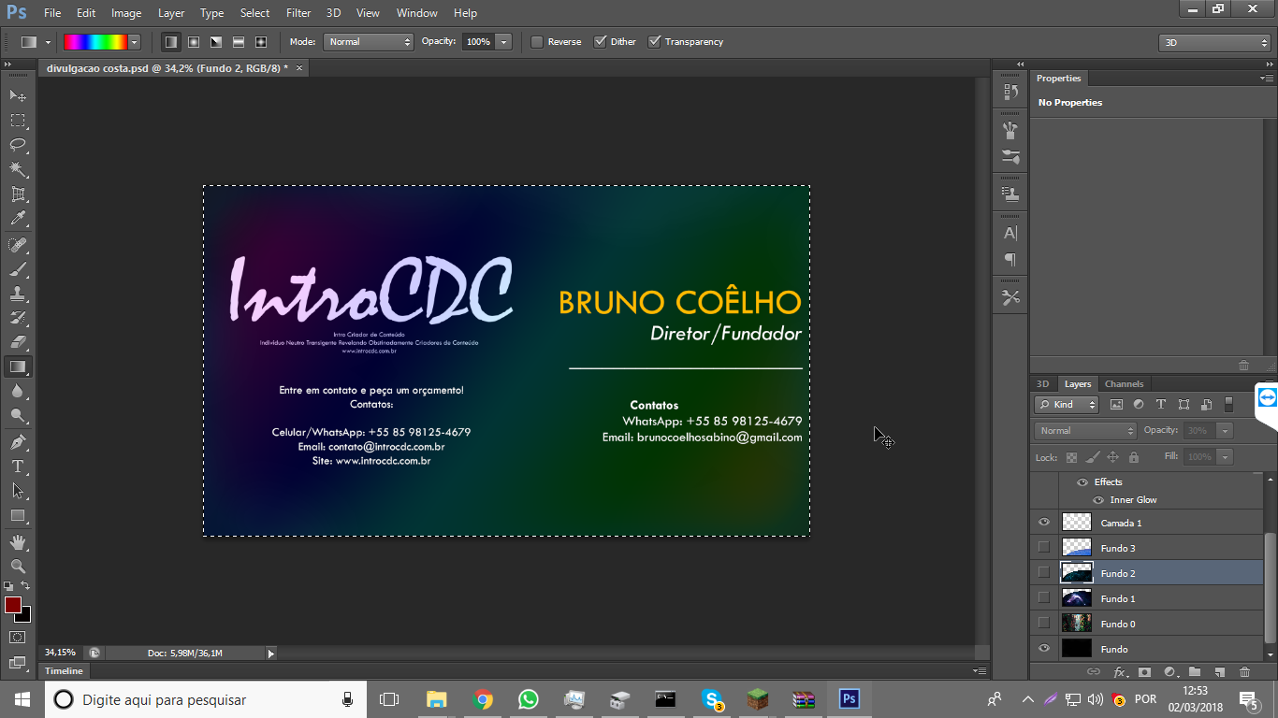Select the Zoom tool

(18, 566)
